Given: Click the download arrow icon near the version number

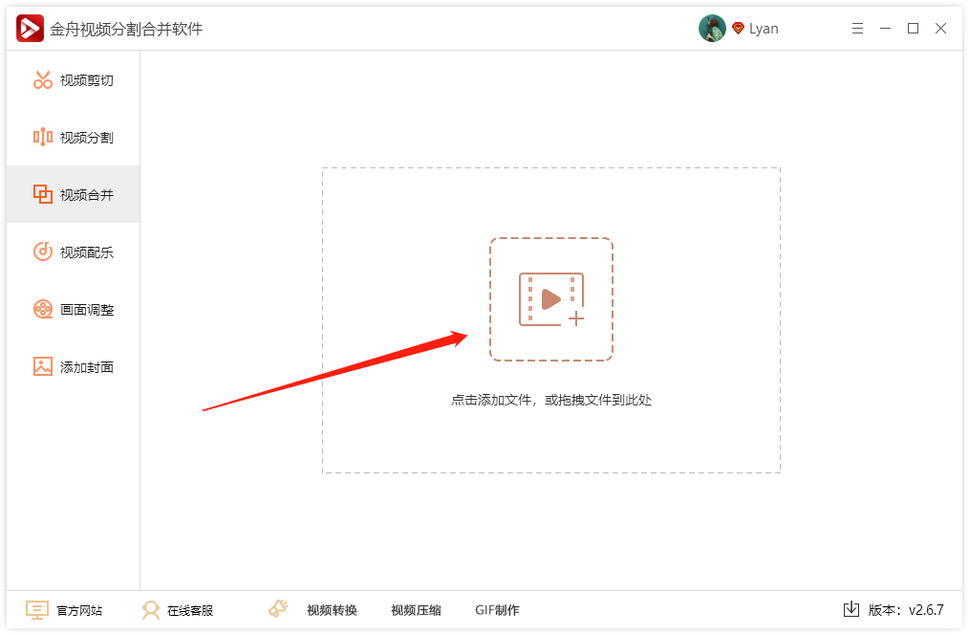Looking at the screenshot, I should point(851,609).
